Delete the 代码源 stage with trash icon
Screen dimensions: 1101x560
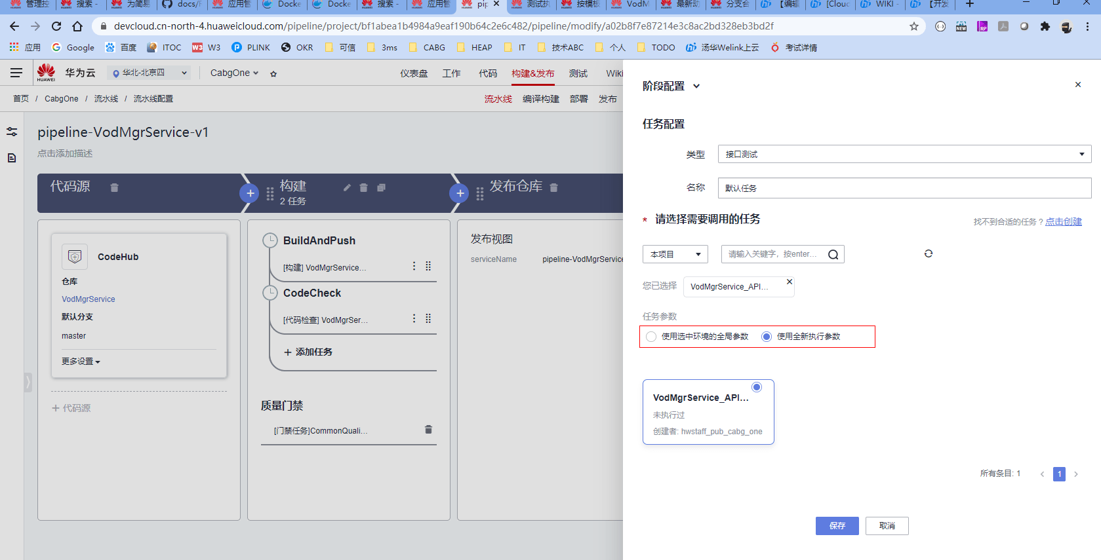coord(114,188)
